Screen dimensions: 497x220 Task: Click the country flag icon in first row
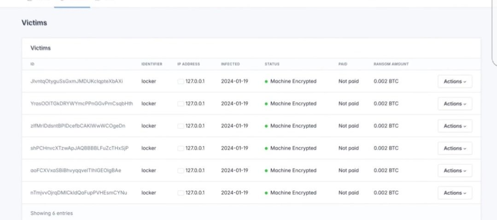click(x=181, y=81)
